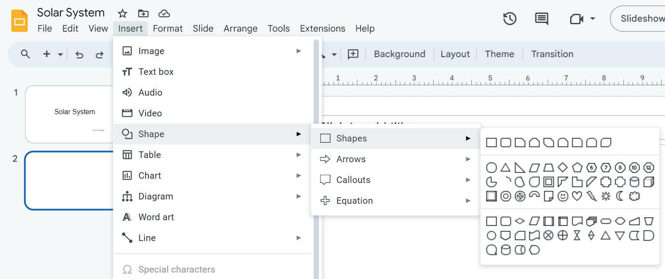665x279 pixels.
Task: Click the search menus magnifier icon
Action: (x=26, y=54)
